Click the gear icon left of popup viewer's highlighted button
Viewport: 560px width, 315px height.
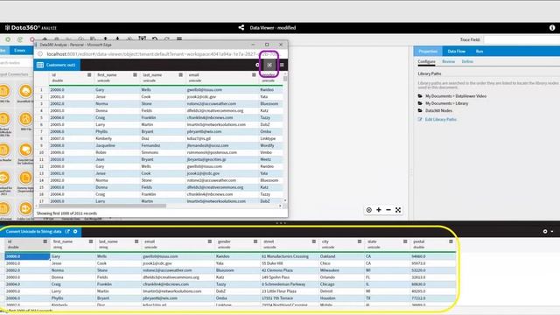click(257, 65)
